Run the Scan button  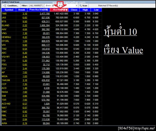pyautogui.click(x=83, y=6)
